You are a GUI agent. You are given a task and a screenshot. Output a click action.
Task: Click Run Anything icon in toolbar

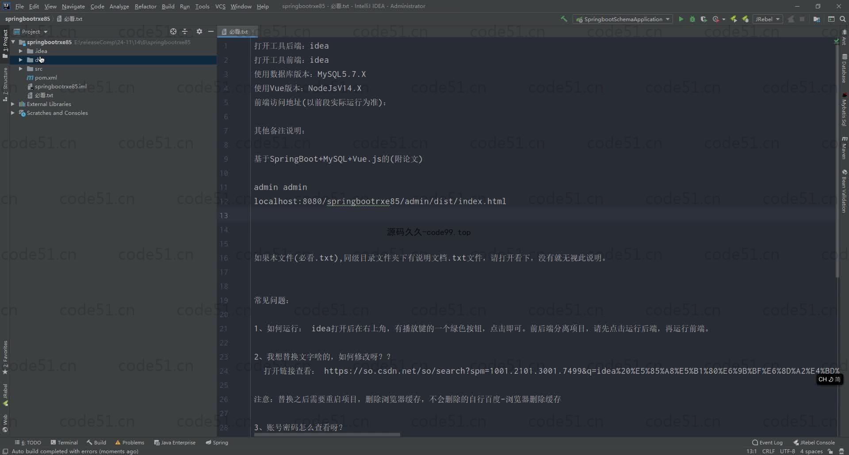(x=831, y=19)
